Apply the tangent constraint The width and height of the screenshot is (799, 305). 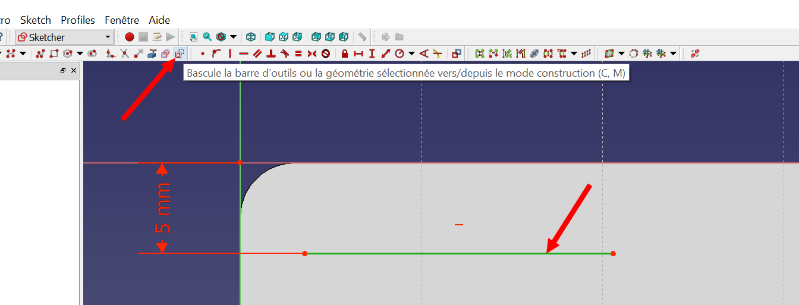pos(285,54)
